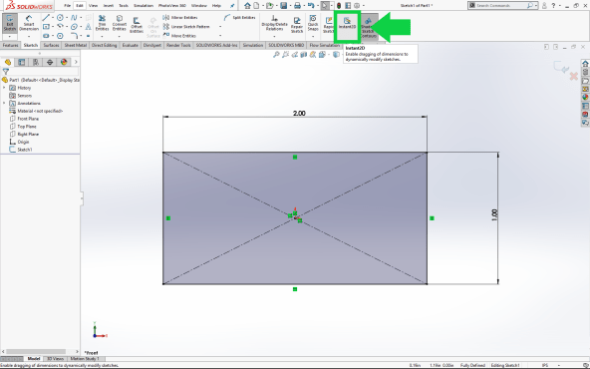Open the DimXpertManager tab
This screenshot has width=590, height=369.
click(x=50, y=62)
